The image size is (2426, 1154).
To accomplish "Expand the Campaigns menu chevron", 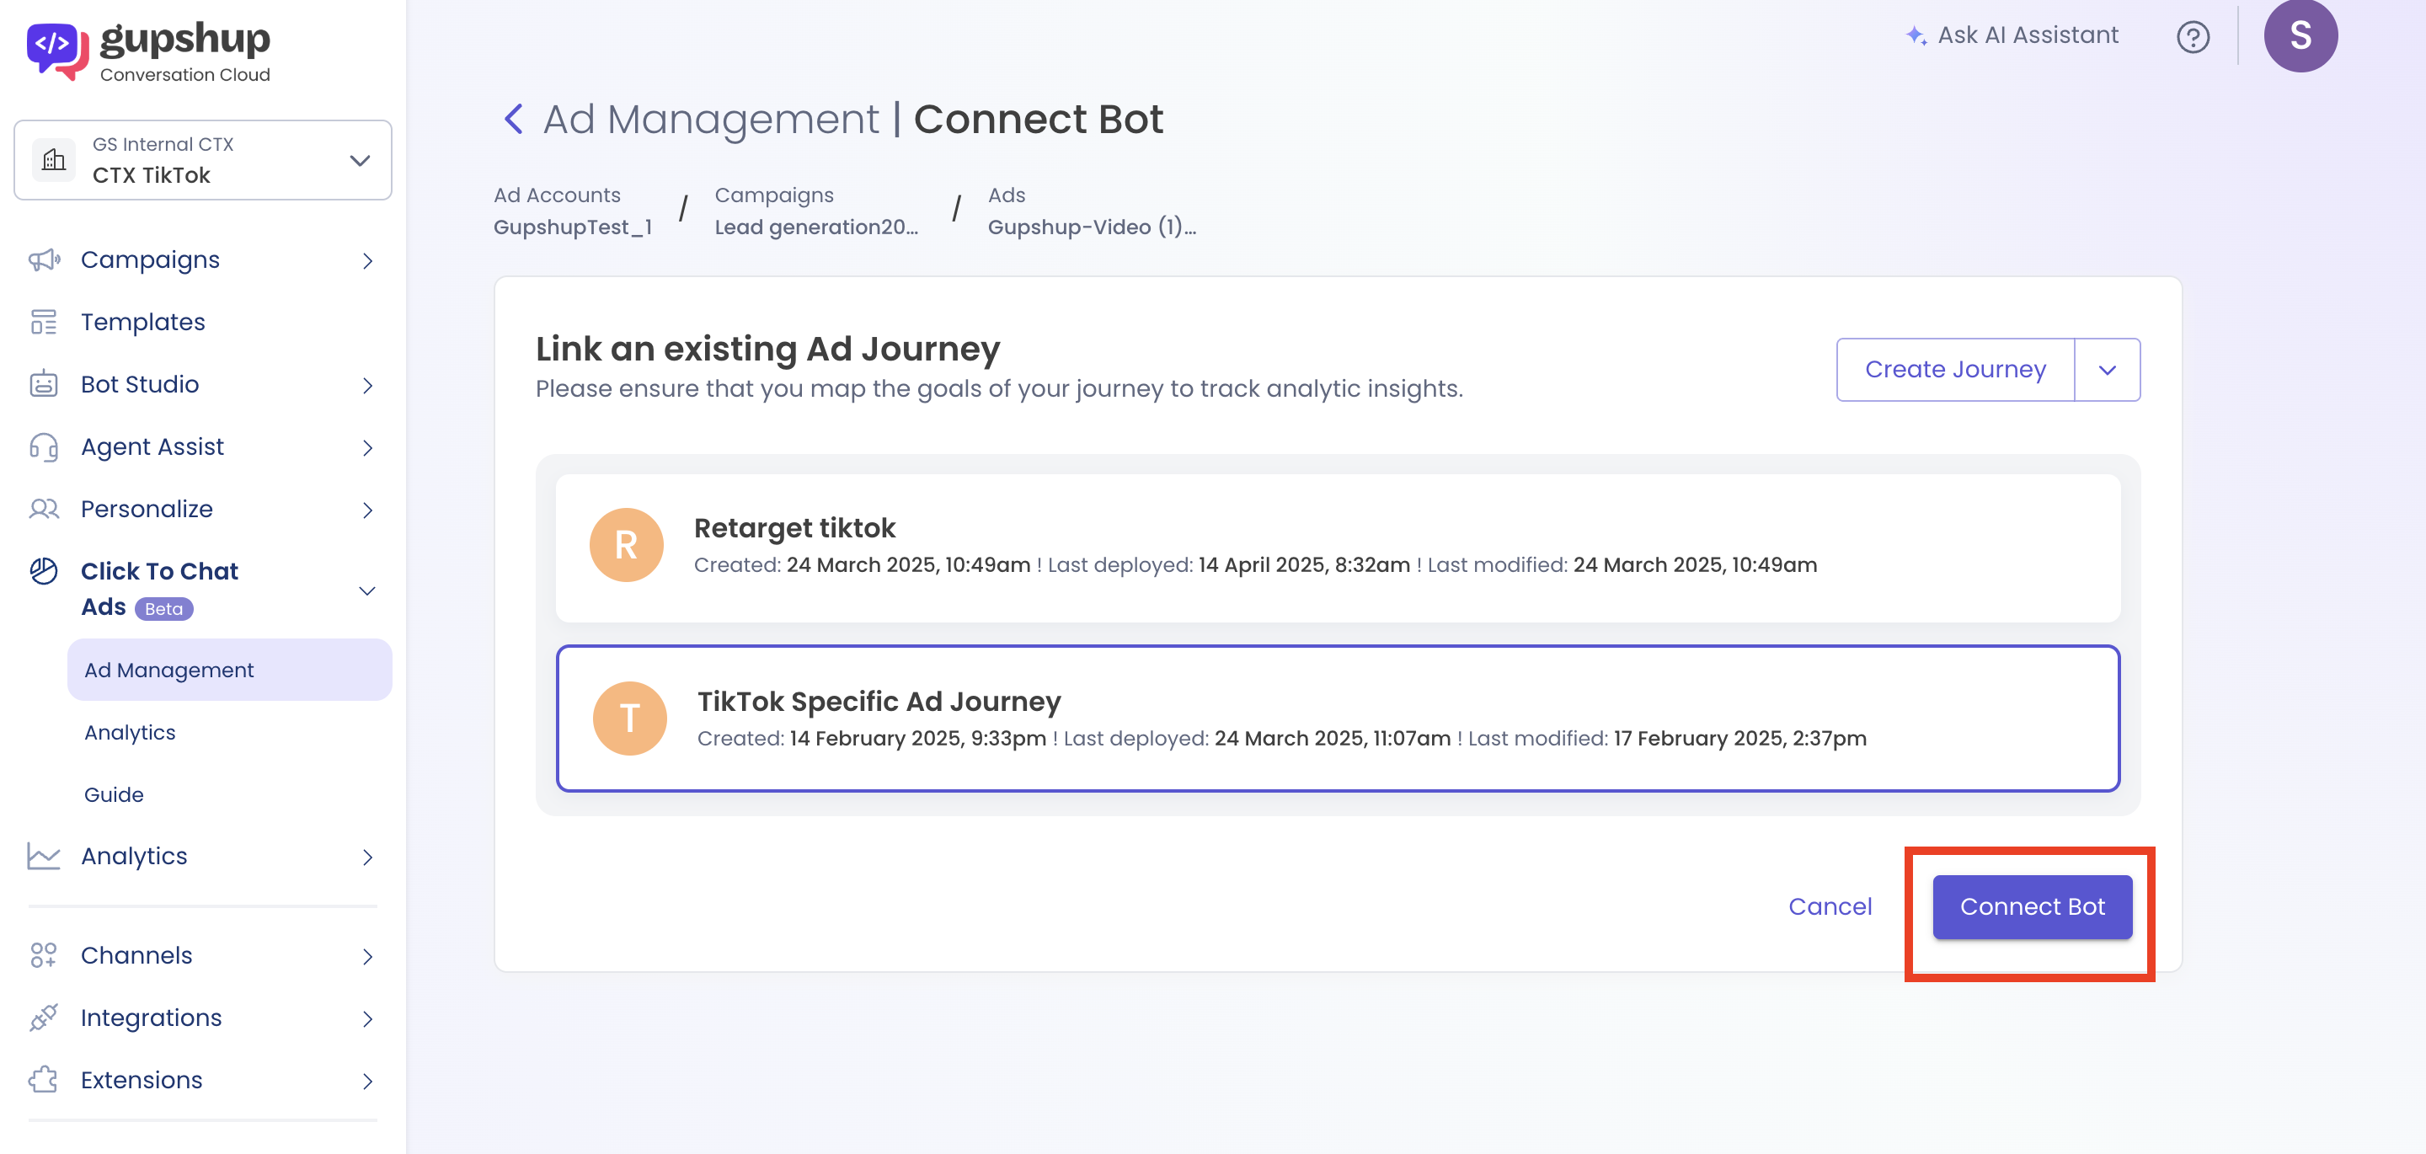I will (367, 260).
